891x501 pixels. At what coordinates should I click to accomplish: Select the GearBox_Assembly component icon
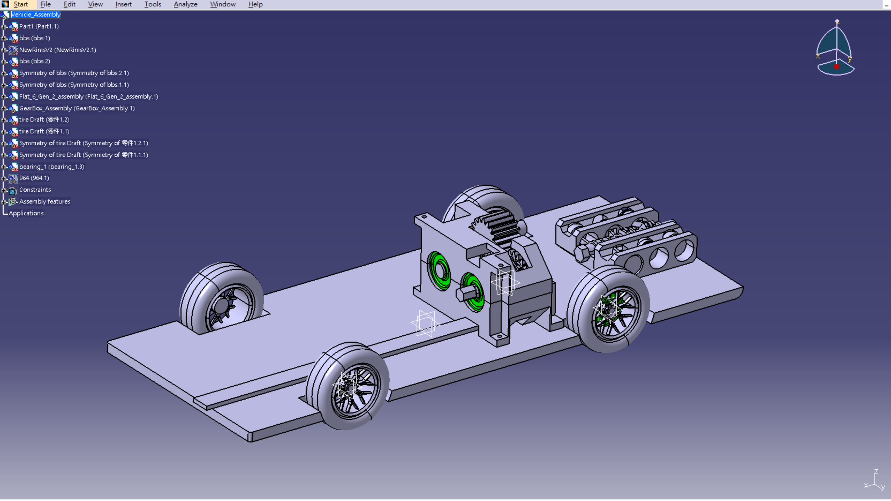[x=14, y=108]
